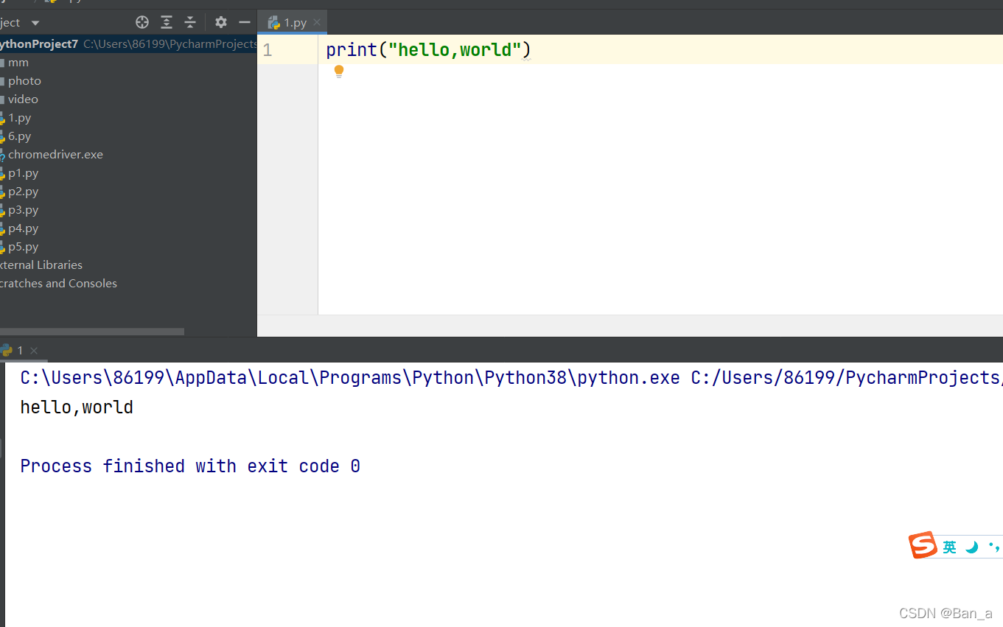Image resolution: width=1003 pixels, height=627 pixels.
Task: Toggle Sogou English/Chinese mode button
Action: point(949,547)
